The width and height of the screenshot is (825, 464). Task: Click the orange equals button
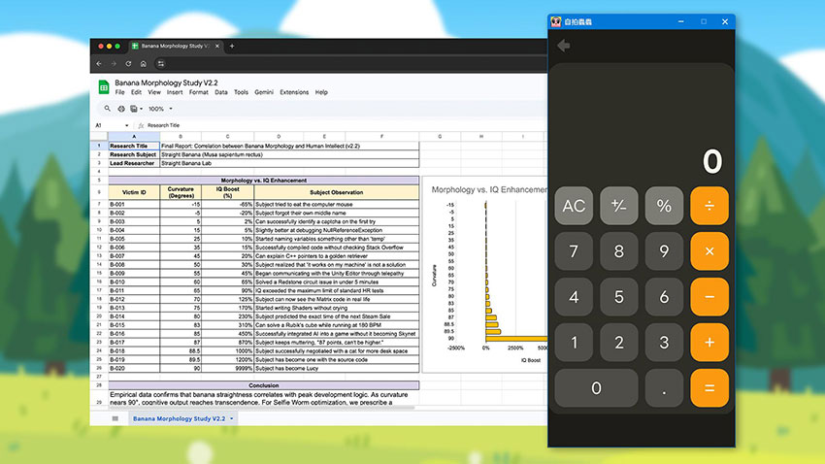709,388
